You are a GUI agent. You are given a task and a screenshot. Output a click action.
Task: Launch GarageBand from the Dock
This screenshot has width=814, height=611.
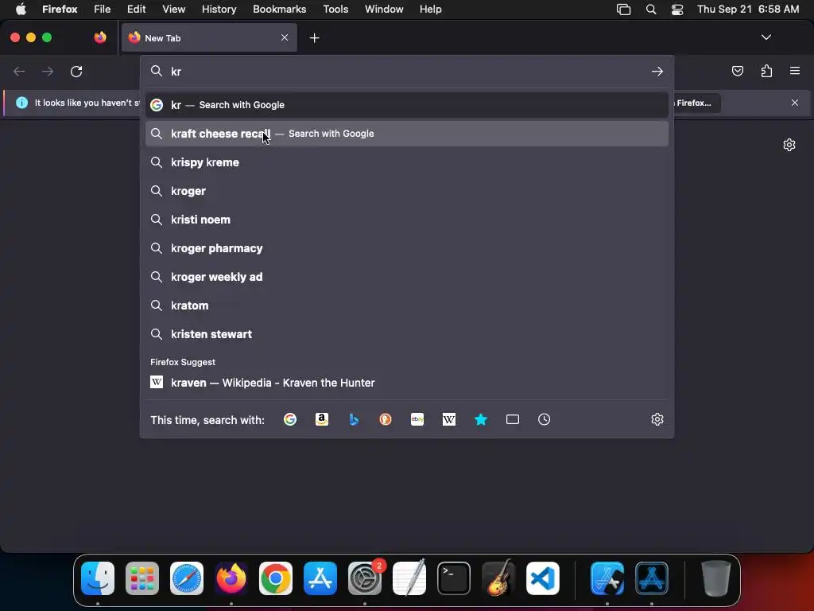[498, 578]
